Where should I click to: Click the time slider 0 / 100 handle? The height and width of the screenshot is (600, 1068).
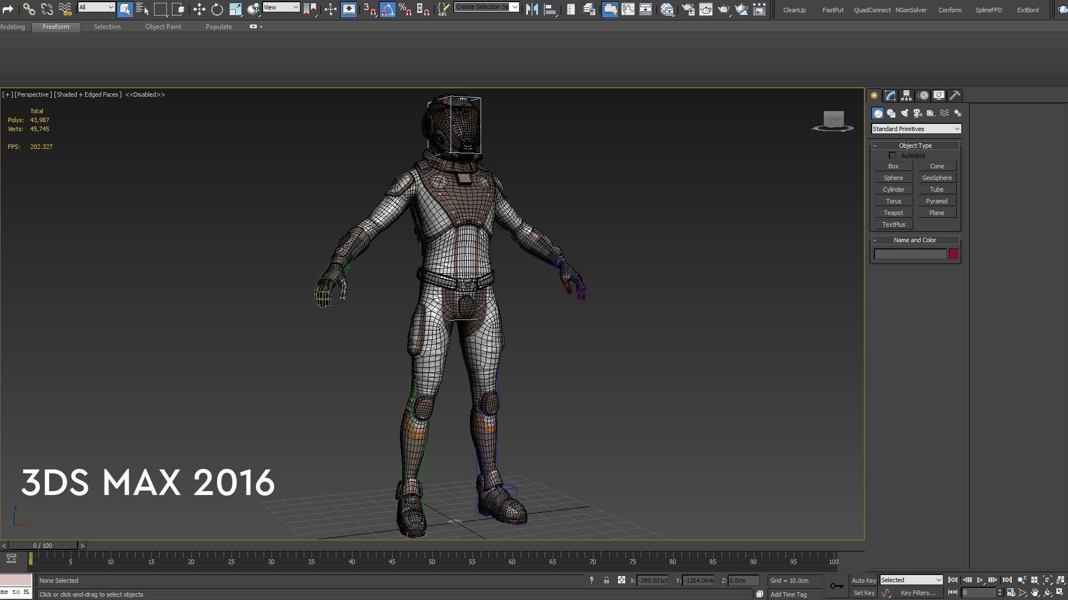coord(42,546)
